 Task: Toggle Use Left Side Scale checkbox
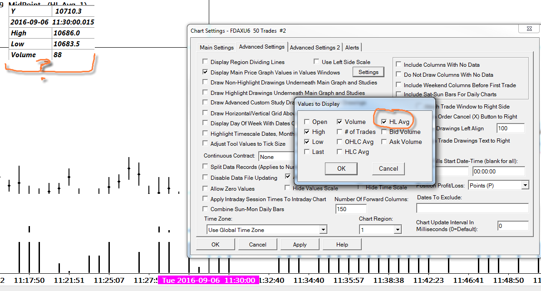coord(317,62)
